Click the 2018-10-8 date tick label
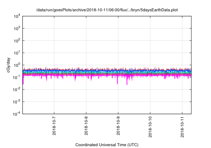Image resolution: width=211 pixels, height=148 pixels. tap(86, 126)
